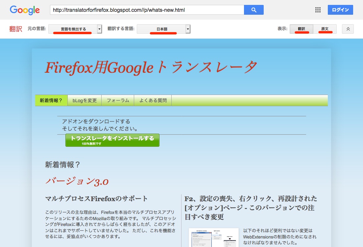Open the bLogを変更 tab
The width and height of the screenshot is (363, 247).
coord(85,101)
